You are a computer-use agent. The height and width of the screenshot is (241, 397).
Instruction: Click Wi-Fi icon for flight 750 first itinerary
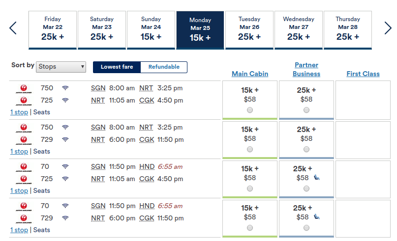pyautogui.click(x=65, y=88)
